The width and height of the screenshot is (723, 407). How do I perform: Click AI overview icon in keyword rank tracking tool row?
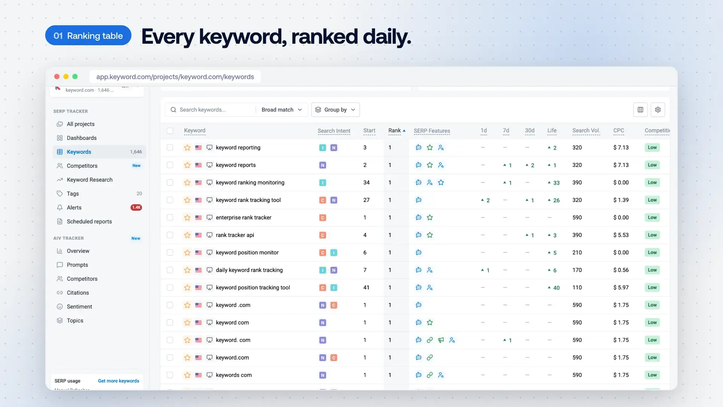[x=418, y=200]
